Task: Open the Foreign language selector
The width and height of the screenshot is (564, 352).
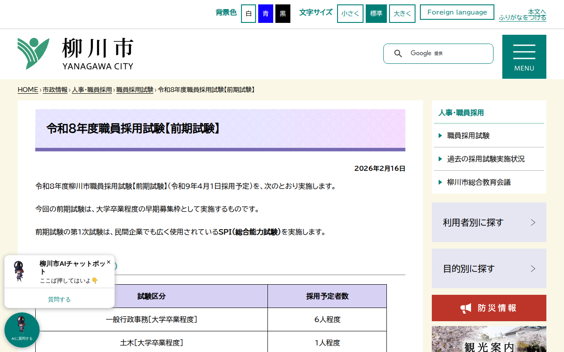Action: pos(457,12)
